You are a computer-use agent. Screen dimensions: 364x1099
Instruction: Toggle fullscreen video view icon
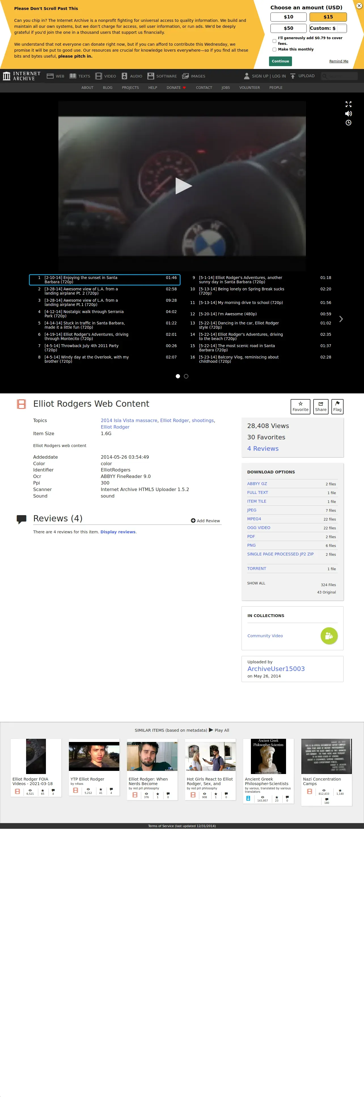[348, 104]
